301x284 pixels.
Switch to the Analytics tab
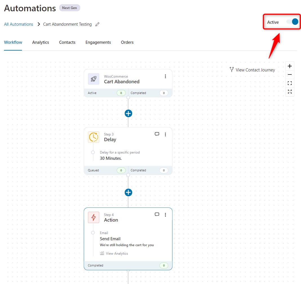tap(41, 42)
